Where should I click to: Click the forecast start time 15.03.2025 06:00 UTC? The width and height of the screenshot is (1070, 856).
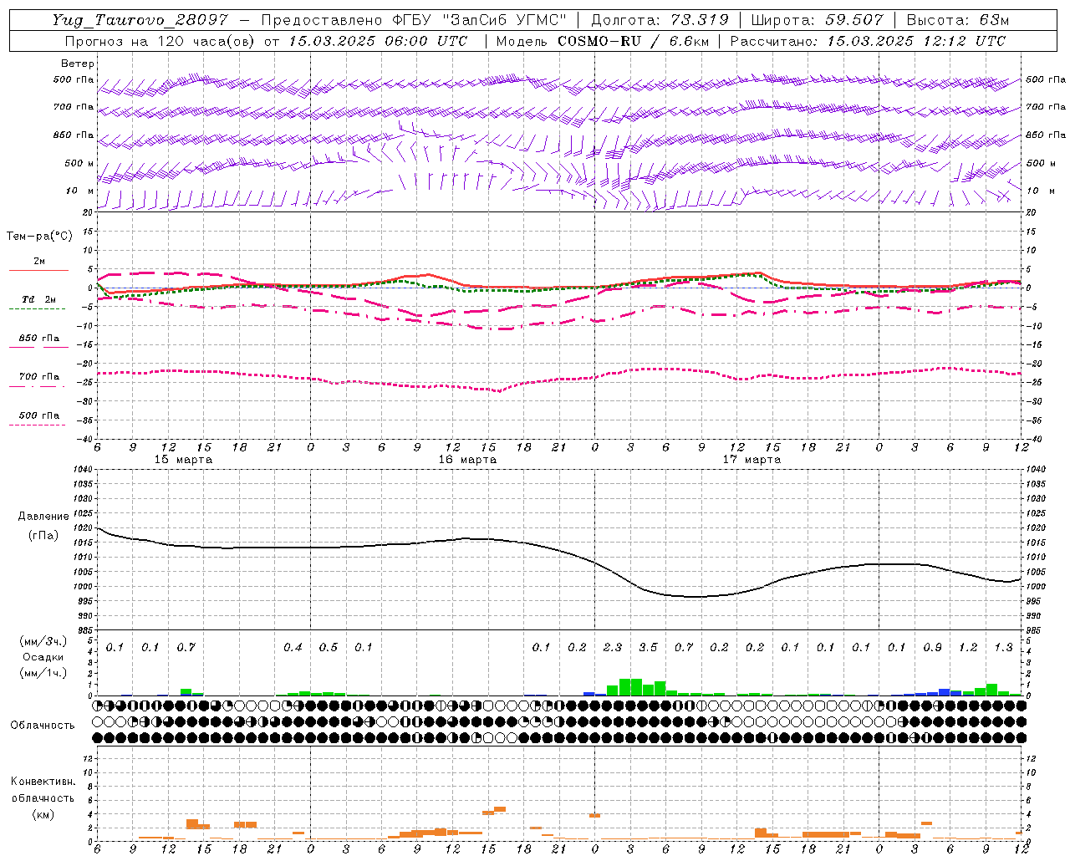pos(378,41)
